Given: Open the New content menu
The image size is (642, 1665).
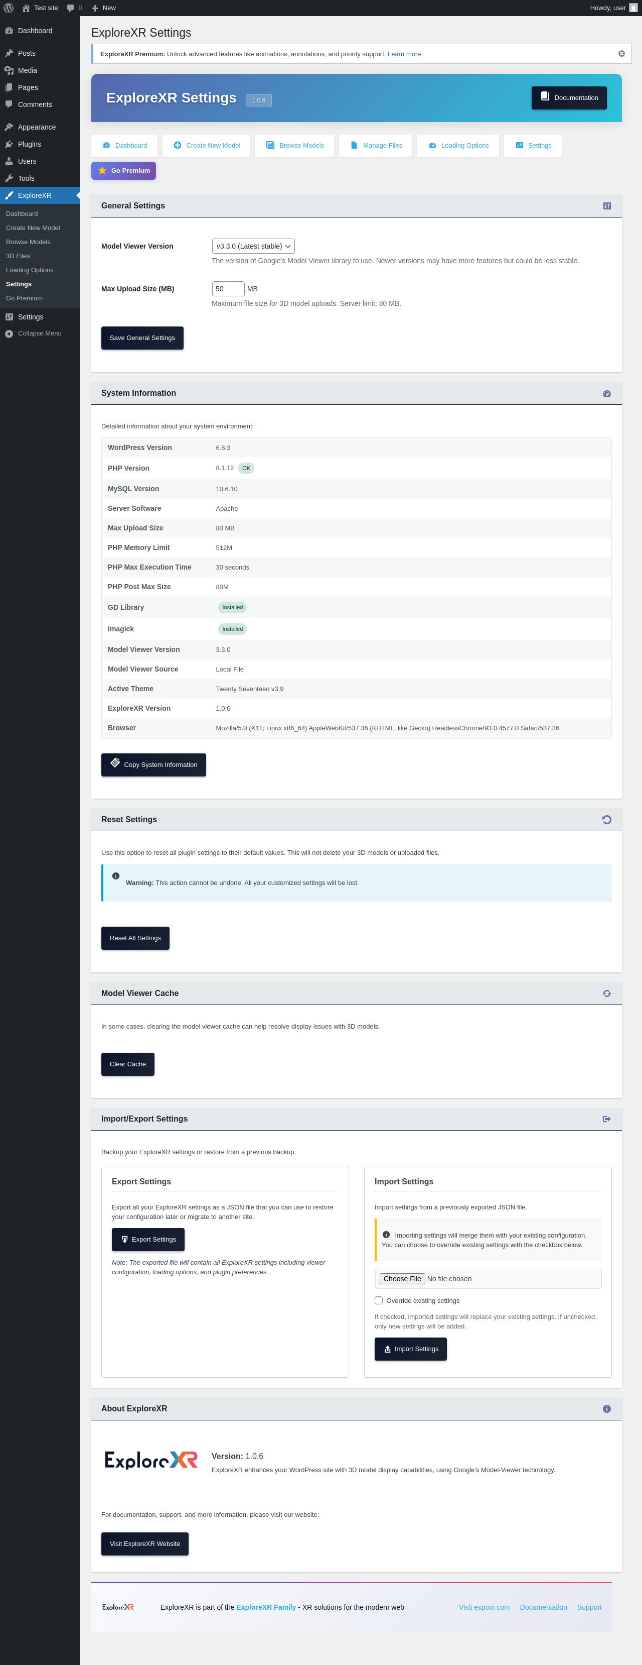Looking at the screenshot, I should [x=103, y=8].
